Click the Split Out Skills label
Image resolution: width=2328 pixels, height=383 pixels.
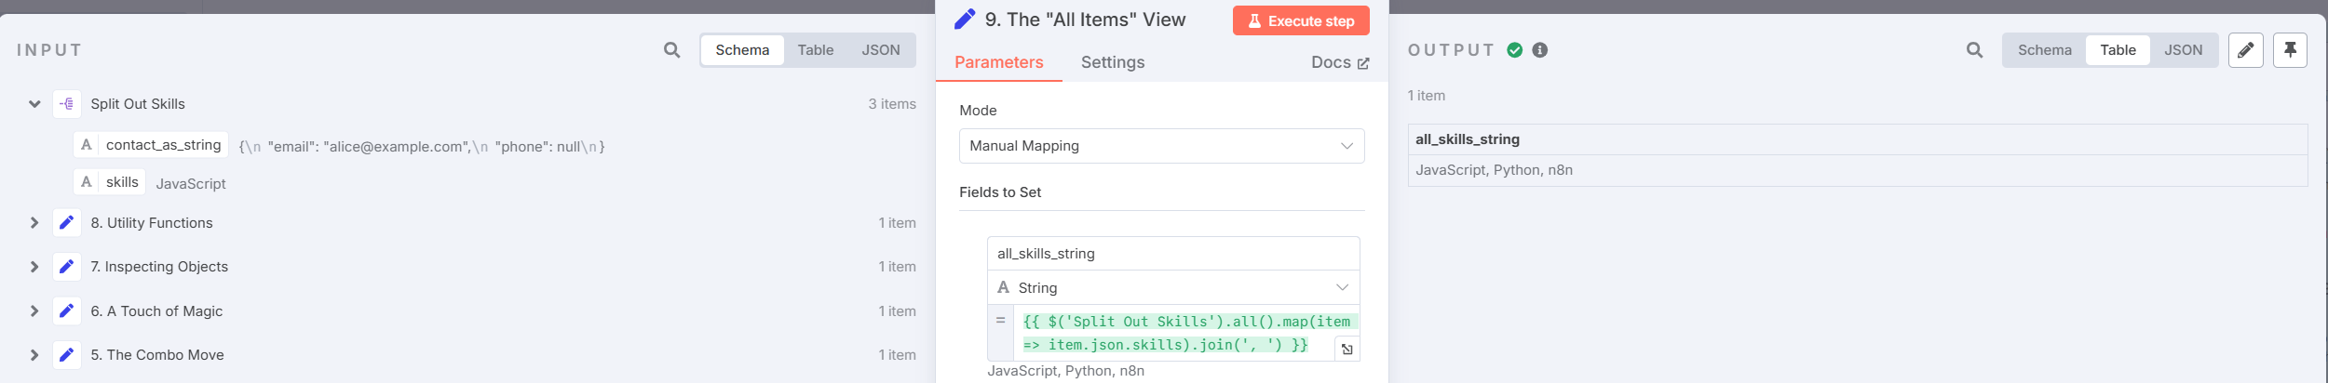[x=138, y=104]
